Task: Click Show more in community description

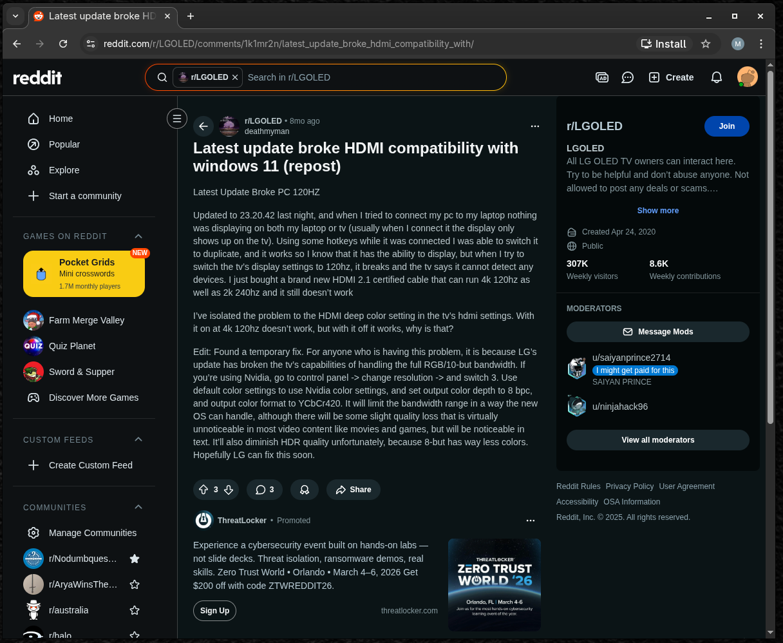Action: (x=657, y=211)
